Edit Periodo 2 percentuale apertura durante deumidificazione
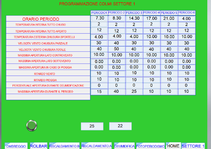Screen dimensions: 211x149 pyautogui.click(x=117, y=86)
